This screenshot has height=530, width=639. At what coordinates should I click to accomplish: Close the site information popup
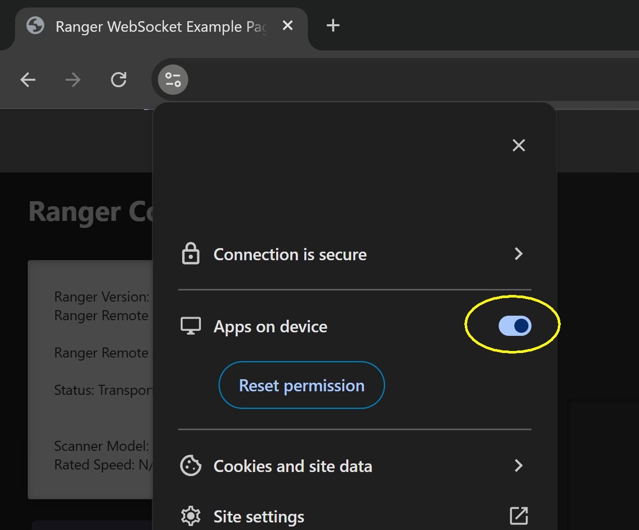tap(518, 145)
